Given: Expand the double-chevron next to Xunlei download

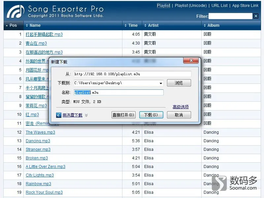Looking at the screenshot, I should (x=86, y=115).
